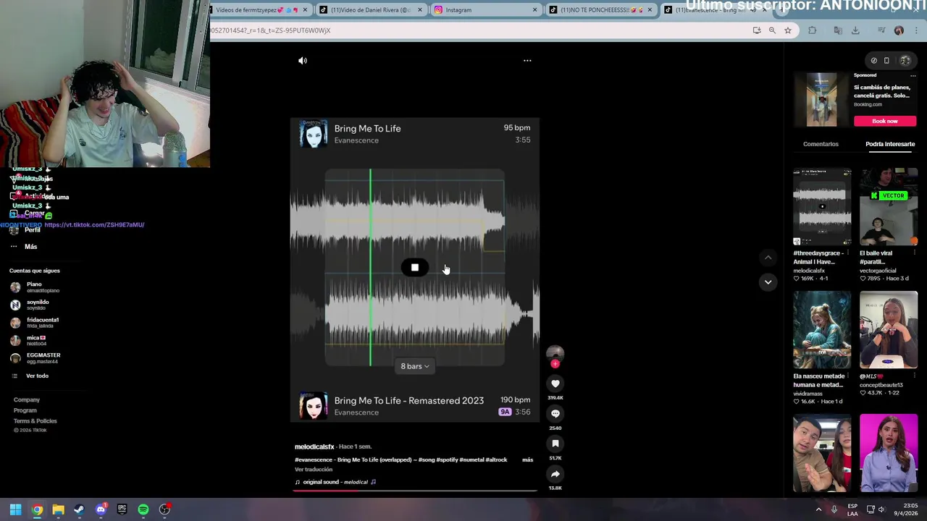
Task: Open the followed account fridacuenta1
Action: 35,323
